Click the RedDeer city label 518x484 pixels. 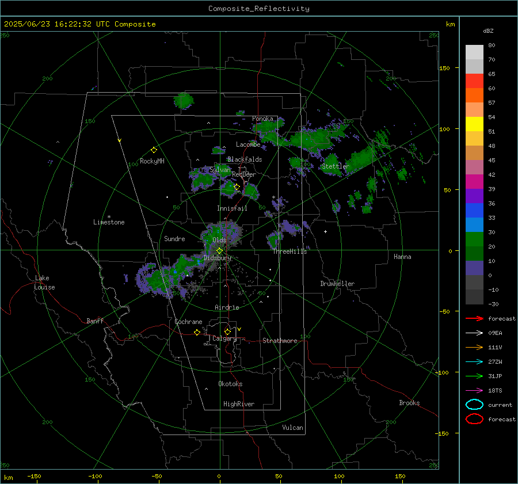[x=244, y=174]
